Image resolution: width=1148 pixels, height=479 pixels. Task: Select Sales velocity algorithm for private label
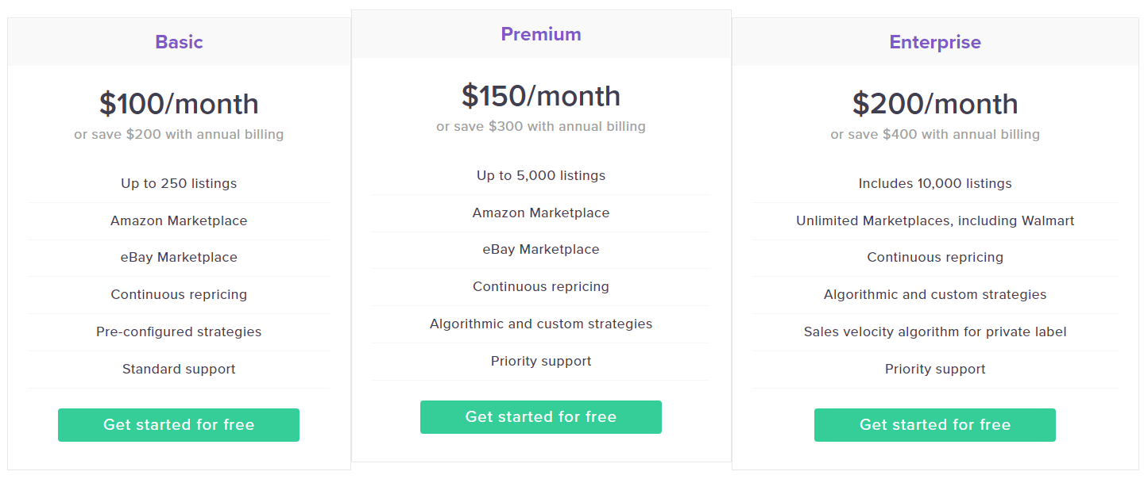935,331
